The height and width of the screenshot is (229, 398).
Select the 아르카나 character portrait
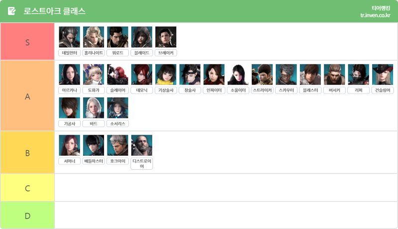69,74
